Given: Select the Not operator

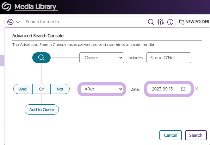Looking at the screenshot, I should (x=60, y=89).
